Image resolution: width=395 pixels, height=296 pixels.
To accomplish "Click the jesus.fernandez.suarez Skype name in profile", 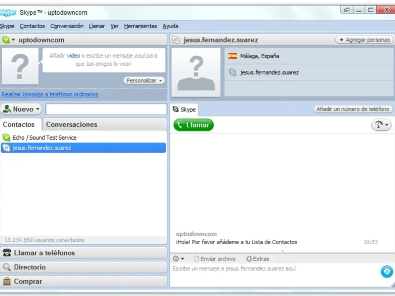I will [269, 73].
